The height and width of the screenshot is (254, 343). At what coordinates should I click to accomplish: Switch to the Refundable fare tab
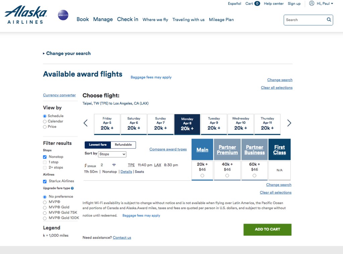pos(123,145)
